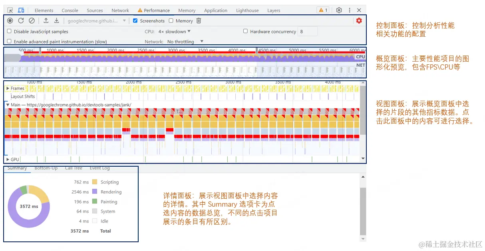
Task: Start recording with the Record button
Action: click(x=10, y=21)
